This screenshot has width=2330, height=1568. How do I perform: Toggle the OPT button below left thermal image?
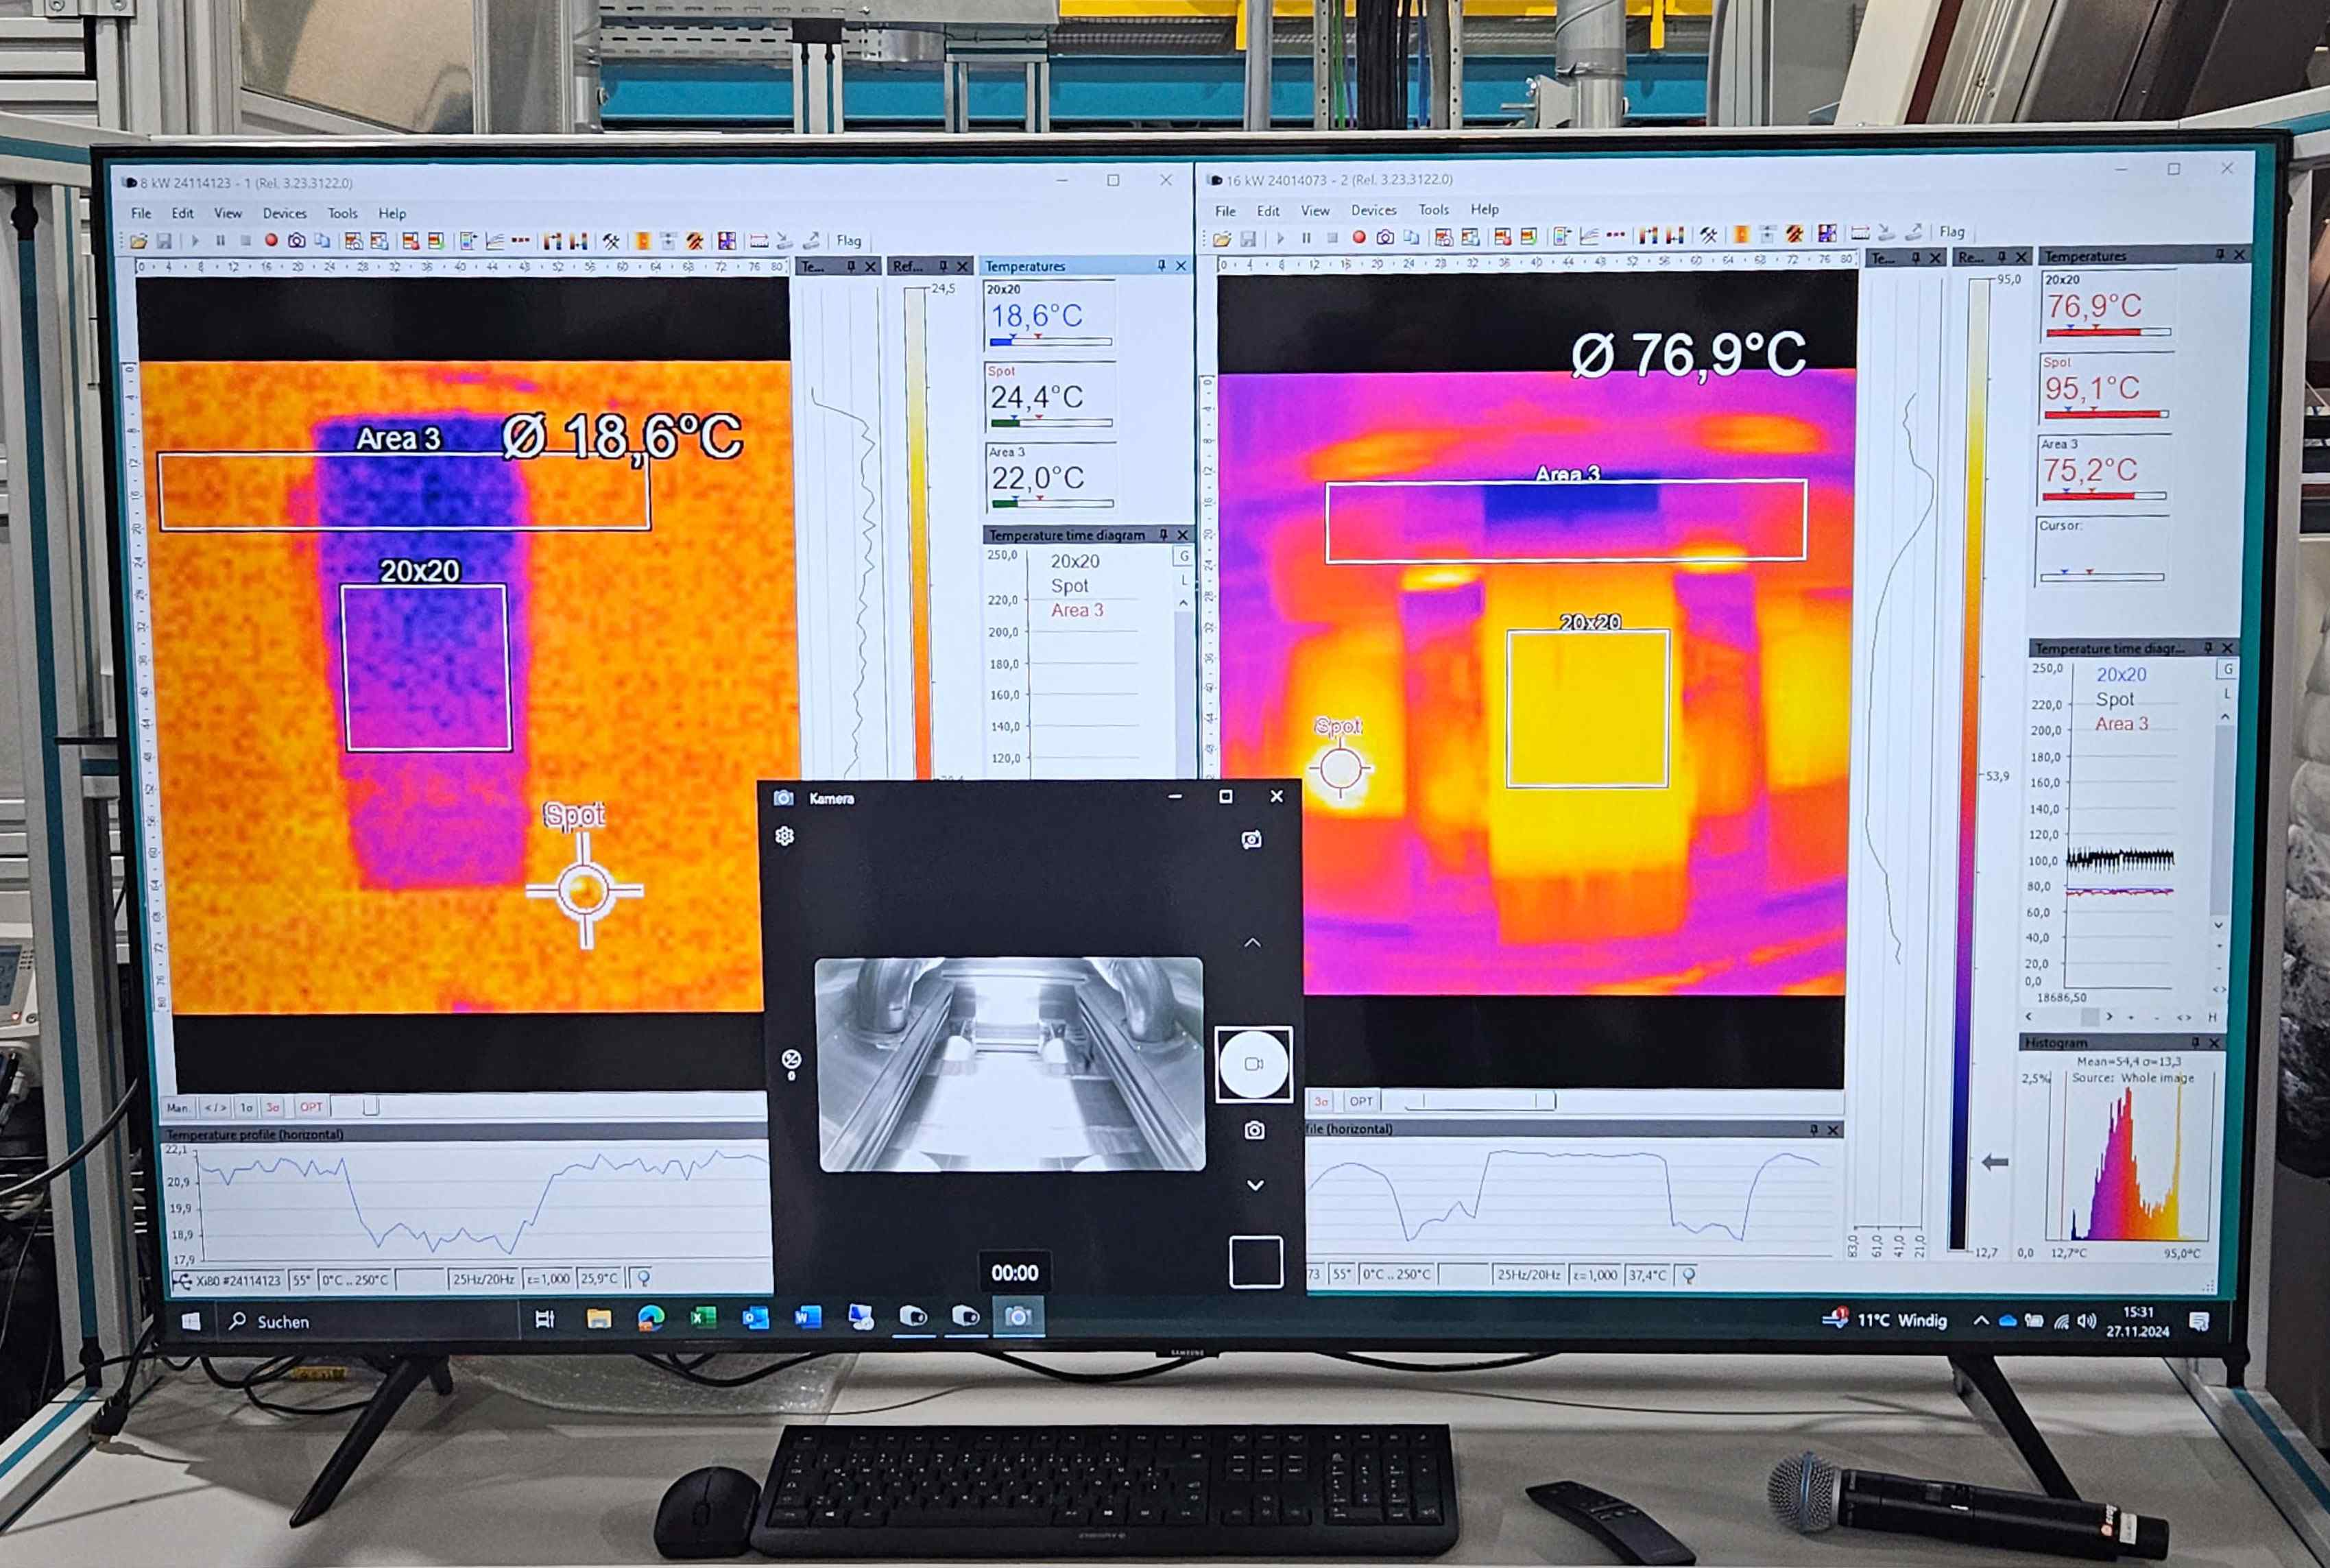[x=311, y=1107]
